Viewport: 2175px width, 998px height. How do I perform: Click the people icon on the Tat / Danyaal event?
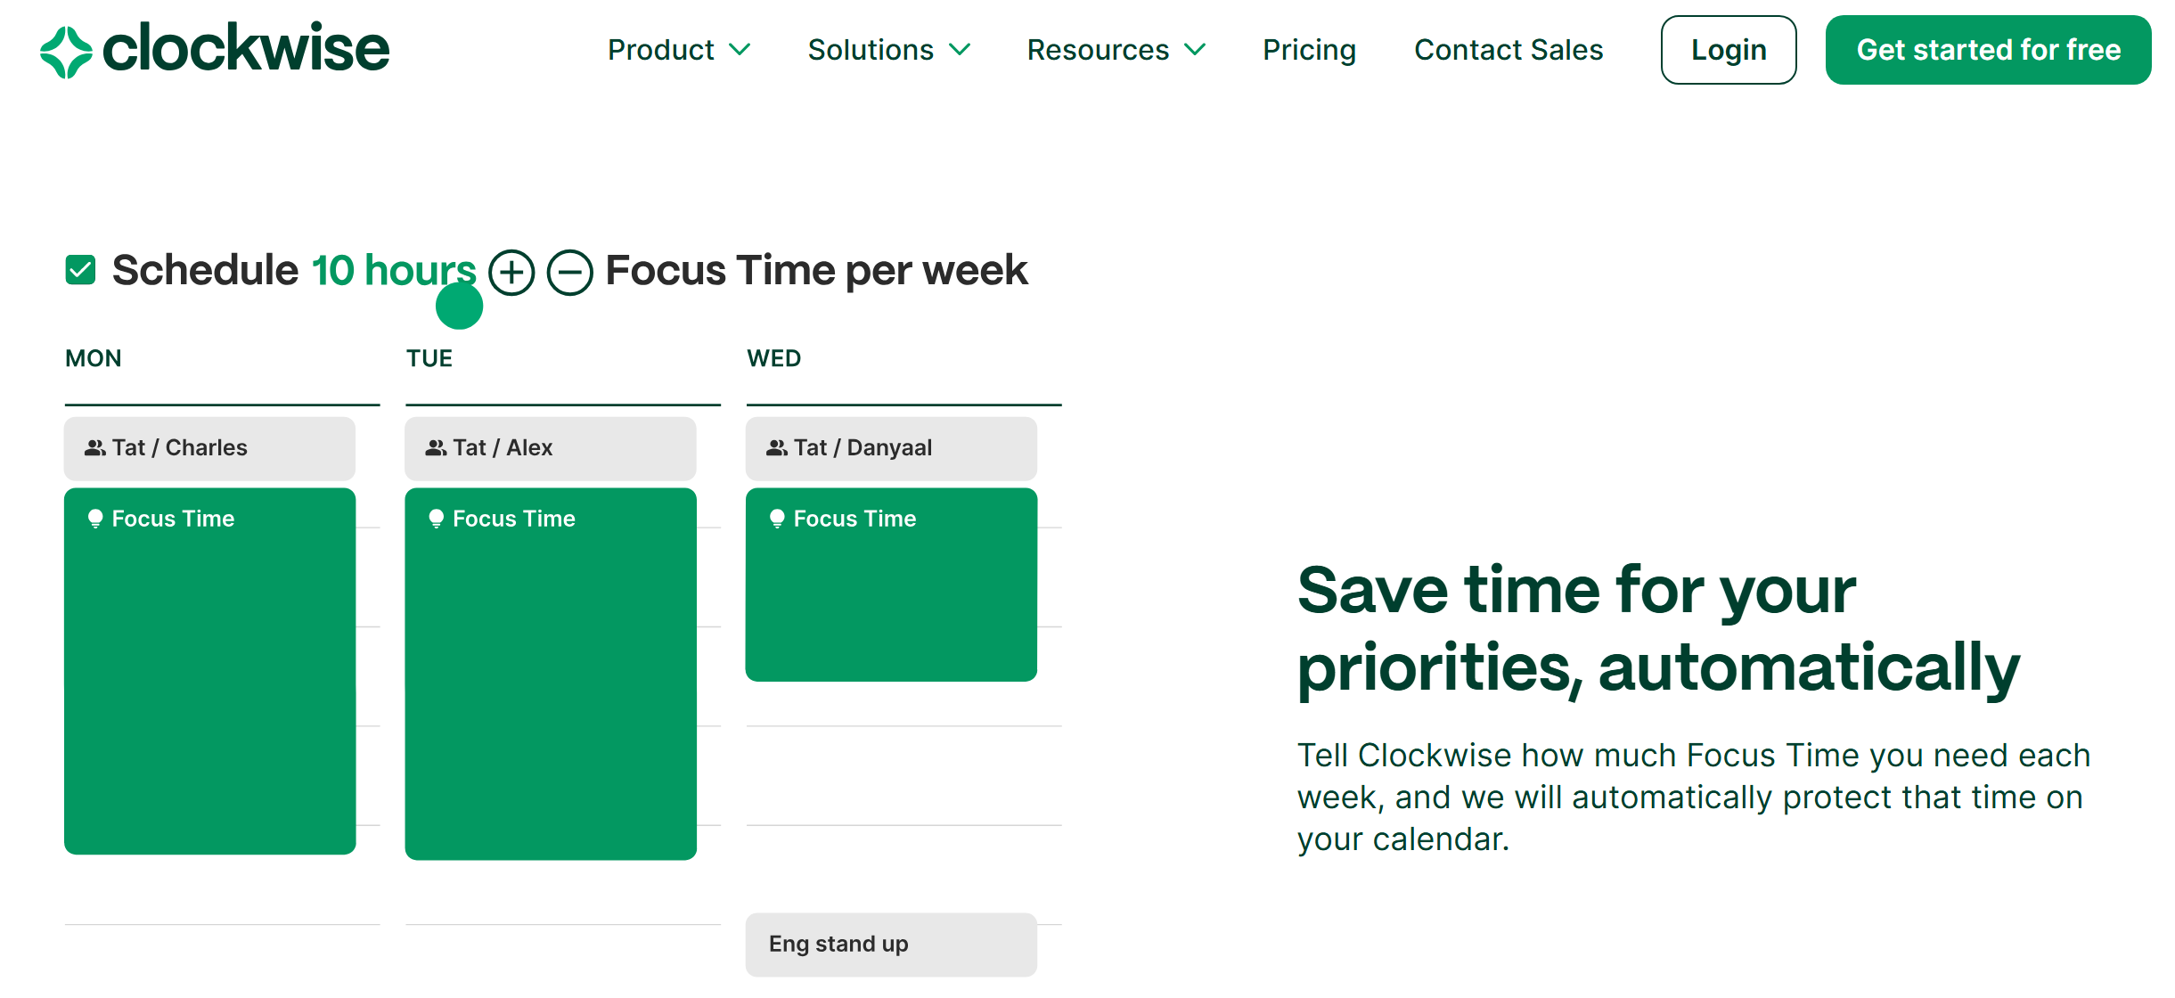point(776,448)
